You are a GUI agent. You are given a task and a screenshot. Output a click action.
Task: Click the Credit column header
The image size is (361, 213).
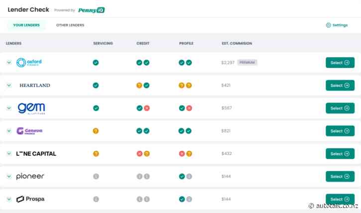143,43
